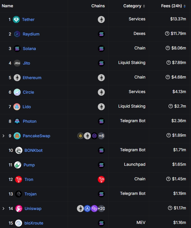The height and width of the screenshot is (228, 191).
Task: Open the bloXroute protocol link
Action: pos(34,223)
